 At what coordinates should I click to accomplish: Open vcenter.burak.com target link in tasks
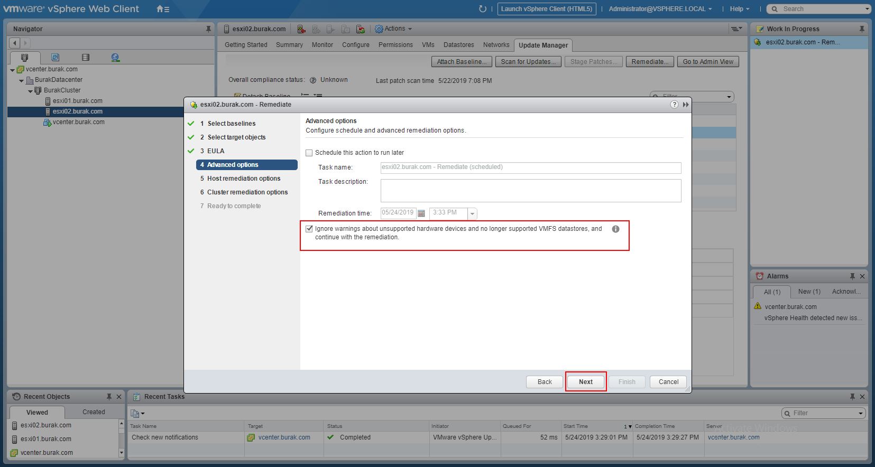click(284, 437)
